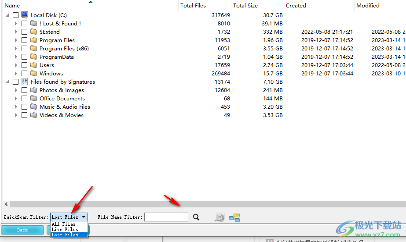This screenshot has width=406, height=242.
Task: Expand the ProgramData folder
Action: click(16, 57)
